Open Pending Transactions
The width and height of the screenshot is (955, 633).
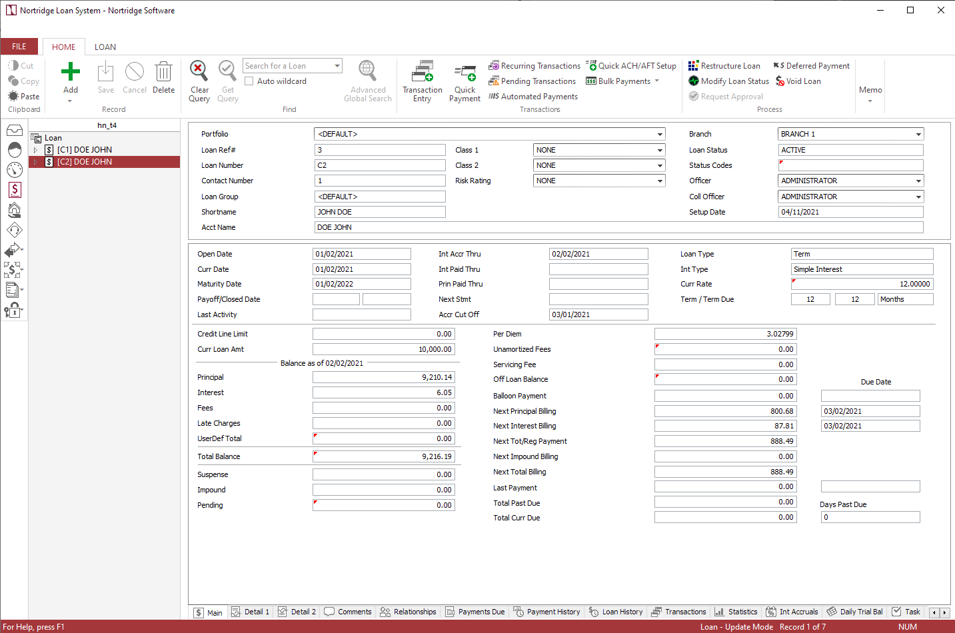pos(532,81)
